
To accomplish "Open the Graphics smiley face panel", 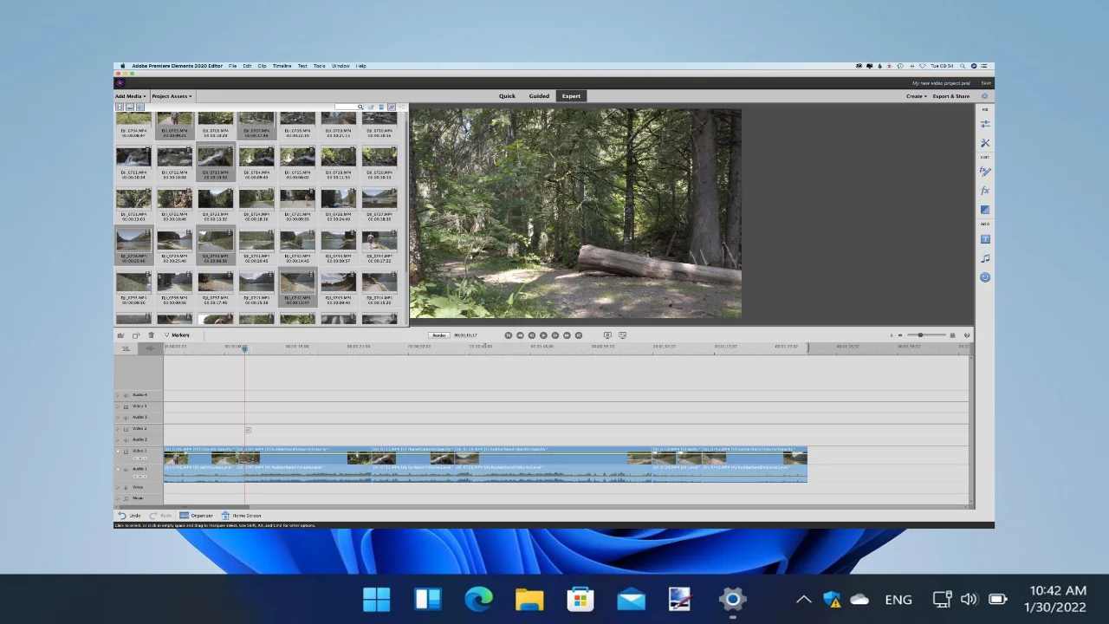I will 985,277.
